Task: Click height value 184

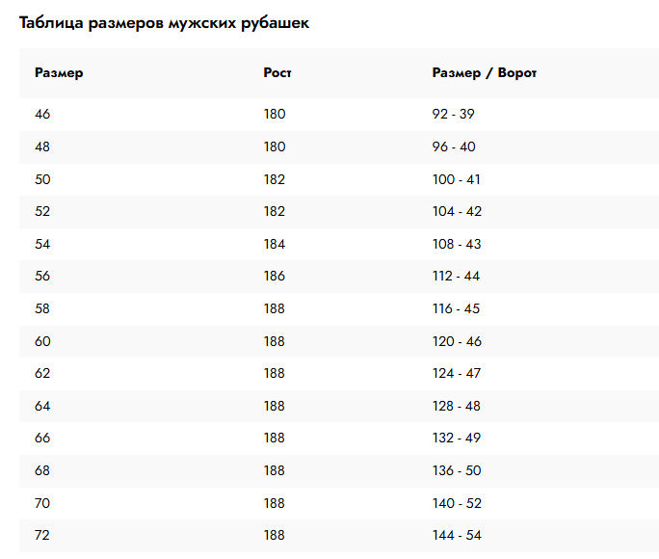Action: pos(275,244)
